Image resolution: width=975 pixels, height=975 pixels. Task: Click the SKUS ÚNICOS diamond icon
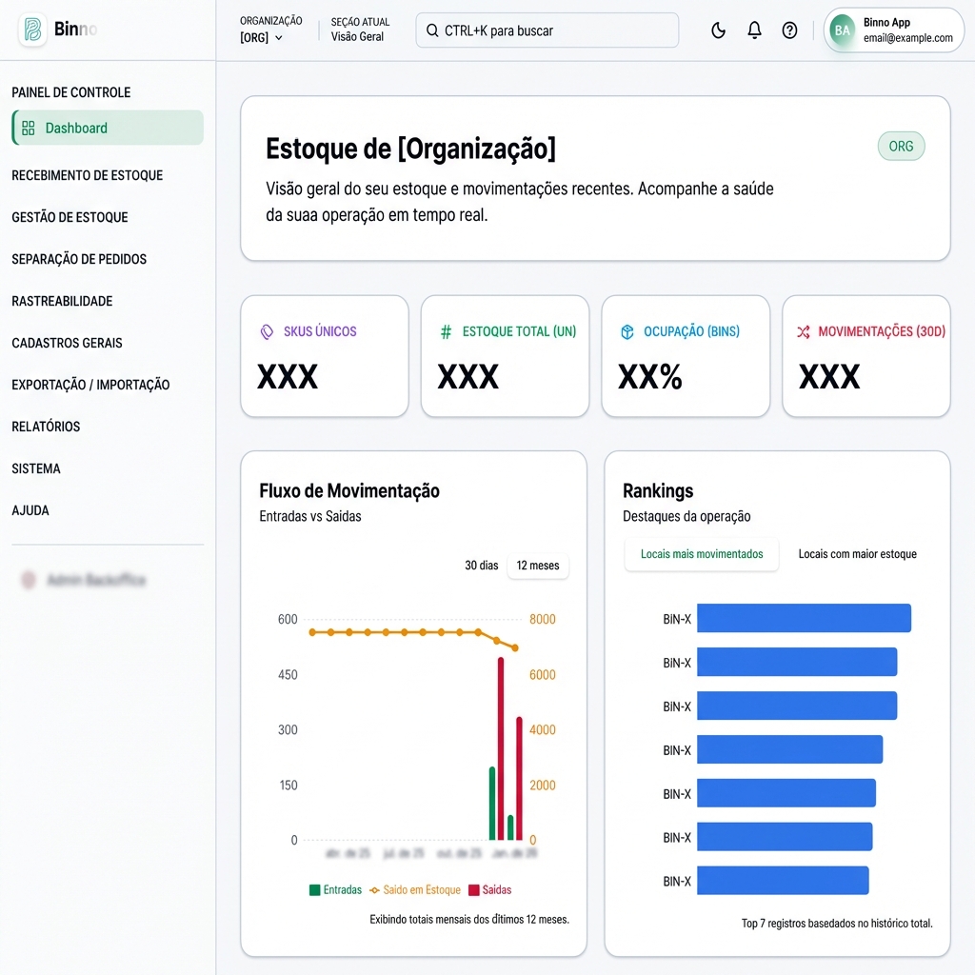(266, 331)
